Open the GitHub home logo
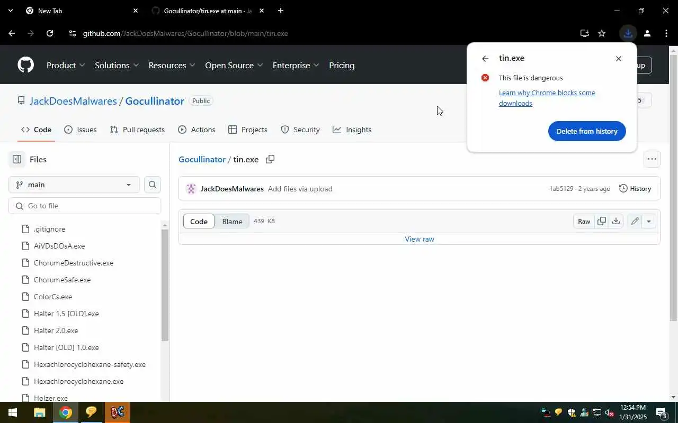This screenshot has height=423, width=678. [x=25, y=65]
